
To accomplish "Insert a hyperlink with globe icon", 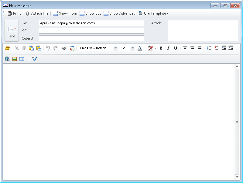I will 7,59.
